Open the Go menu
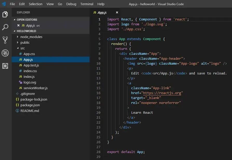 (x=60, y=4)
